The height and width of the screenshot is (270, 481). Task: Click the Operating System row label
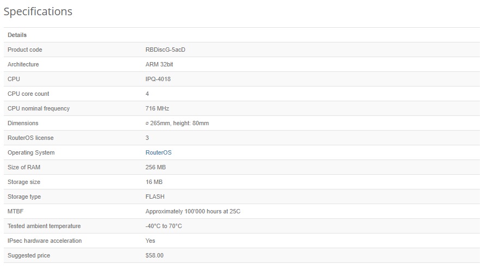[x=31, y=153]
